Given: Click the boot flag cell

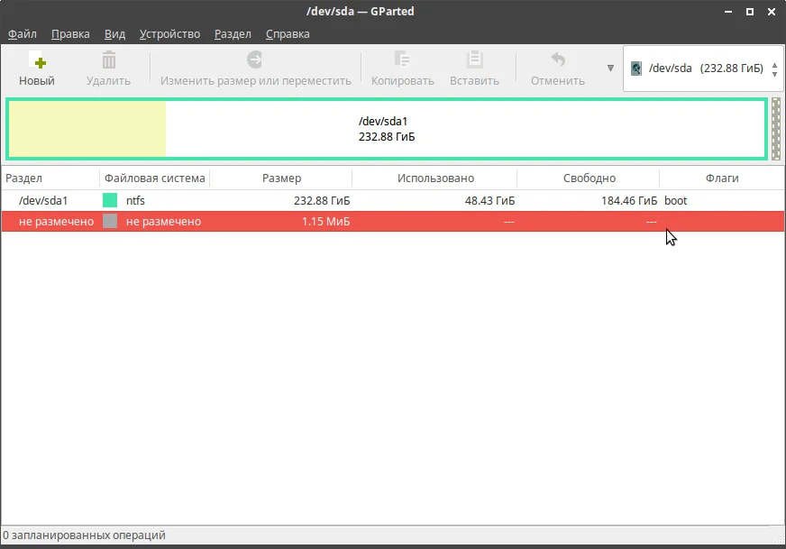Looking at the screenshot, I should (x=676, y=200).
